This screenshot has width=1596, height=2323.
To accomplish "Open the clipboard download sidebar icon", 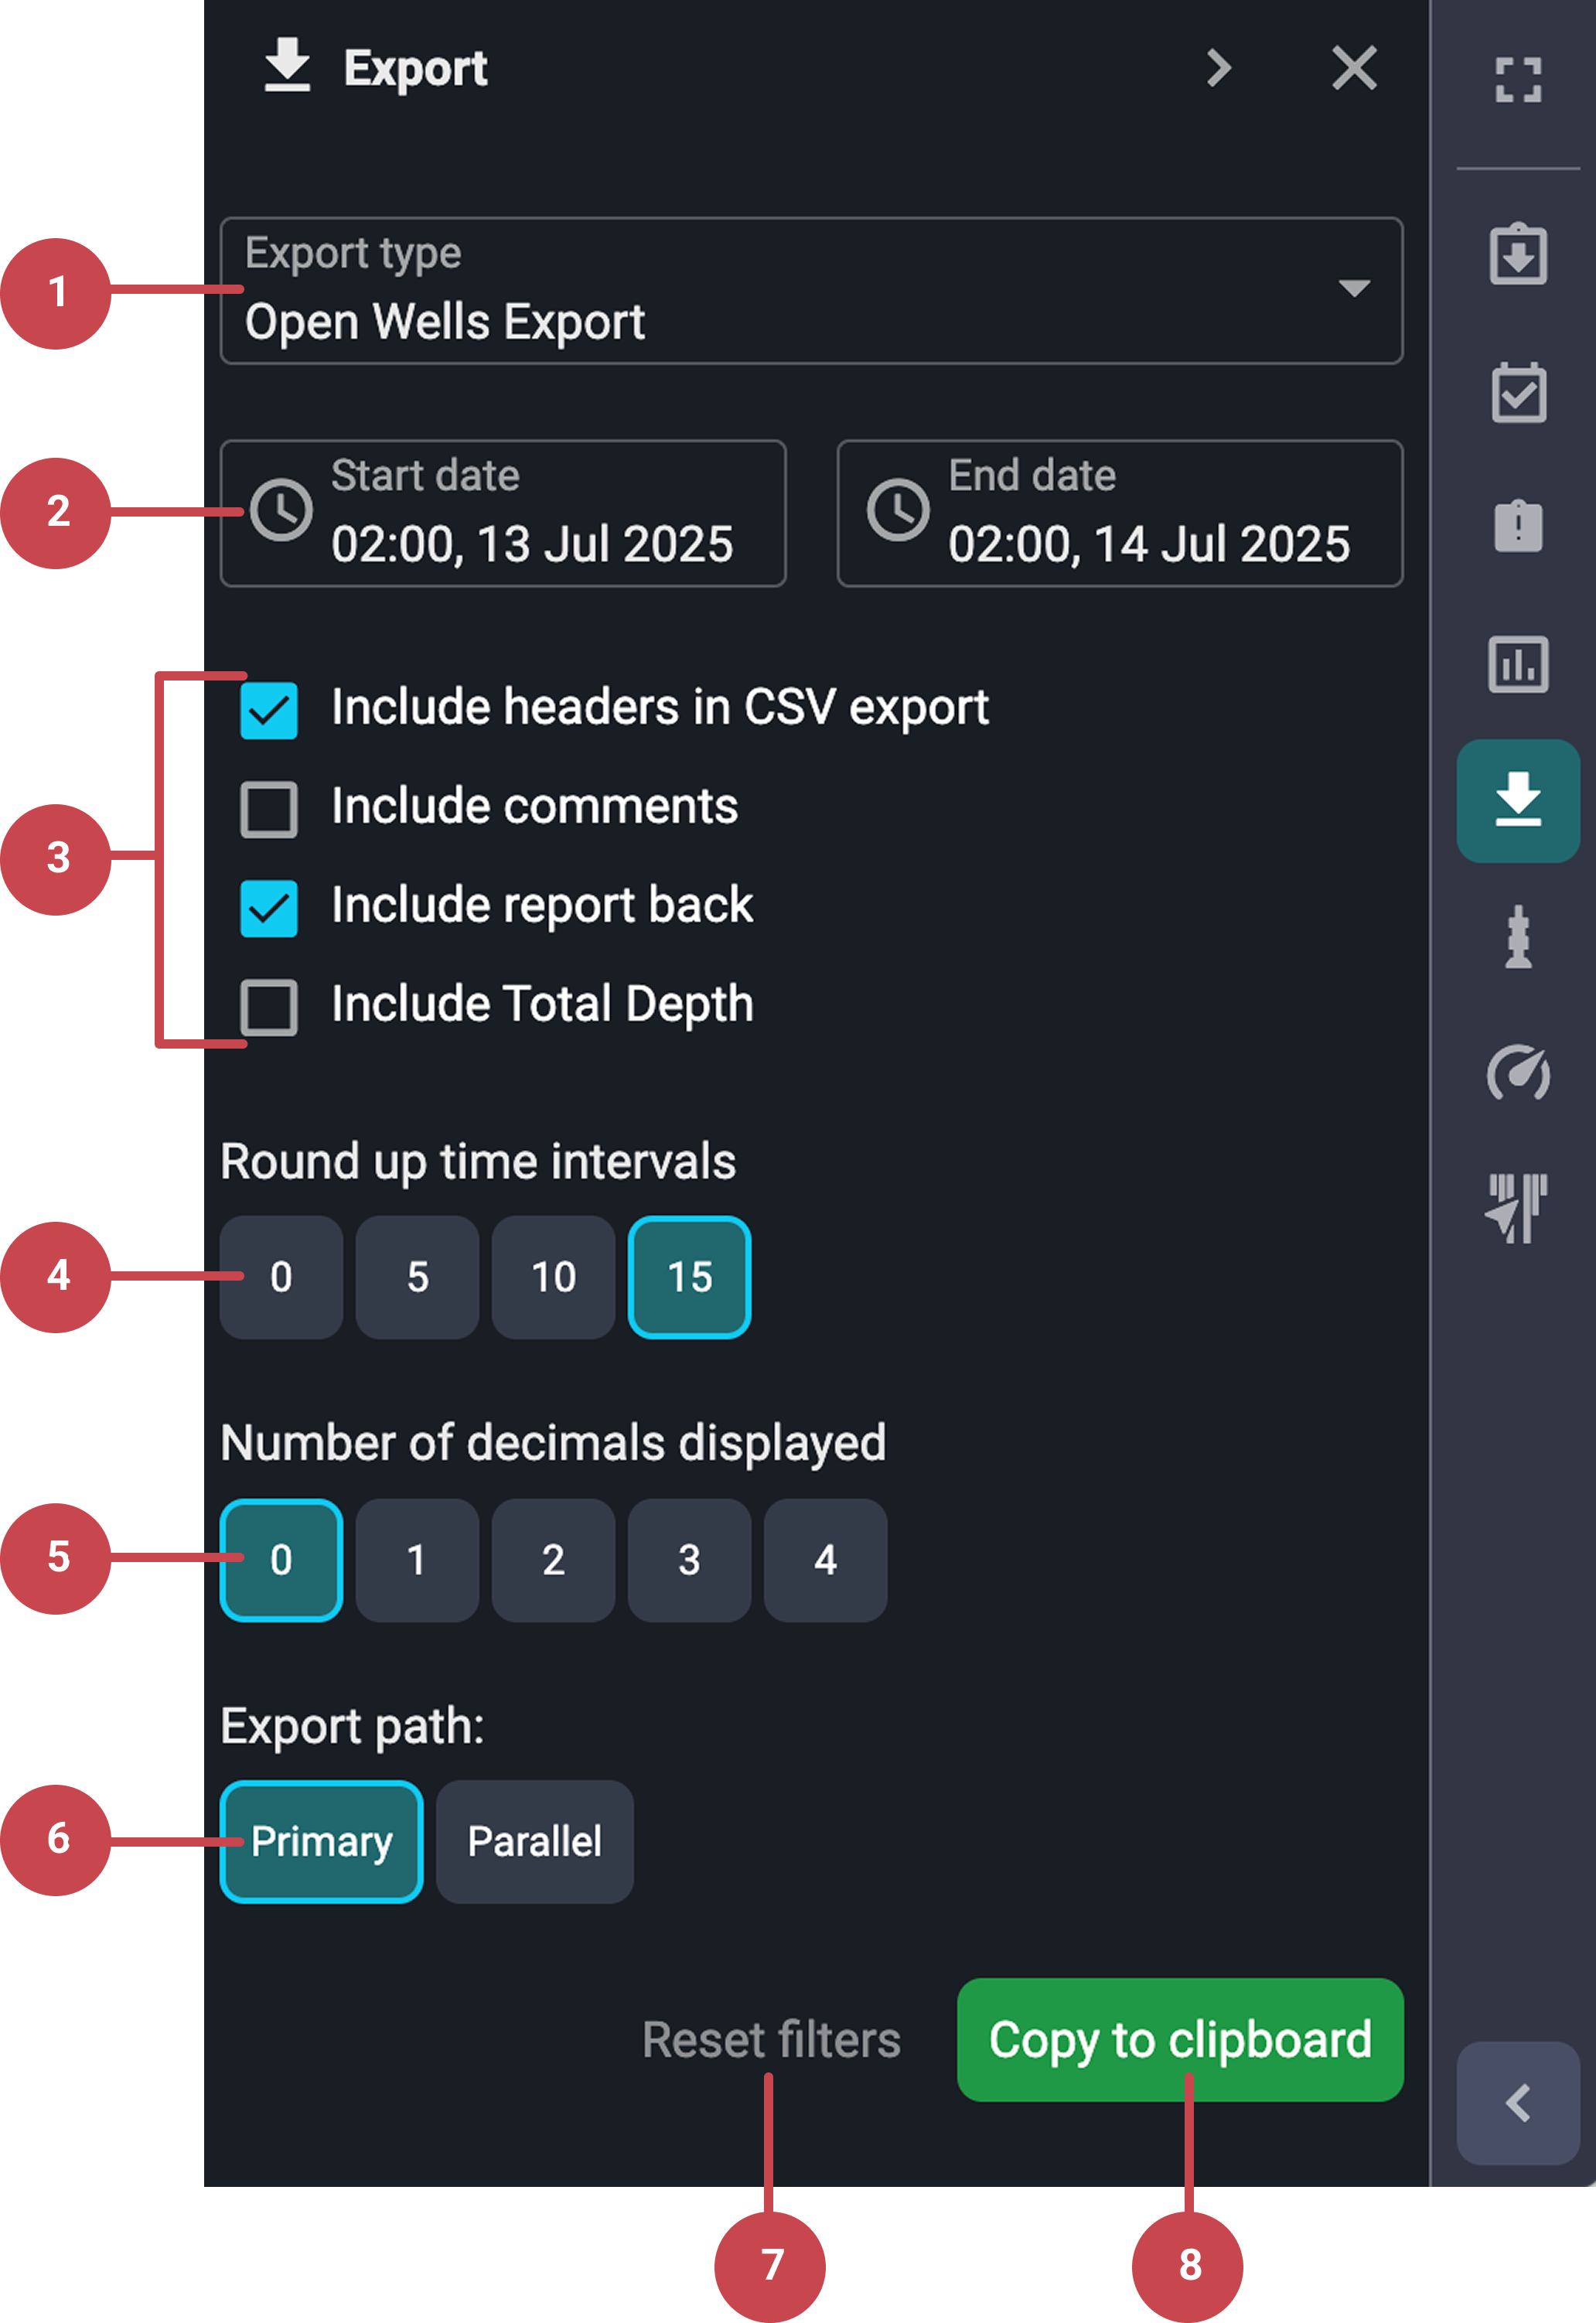I will (x=1517, y=255).
